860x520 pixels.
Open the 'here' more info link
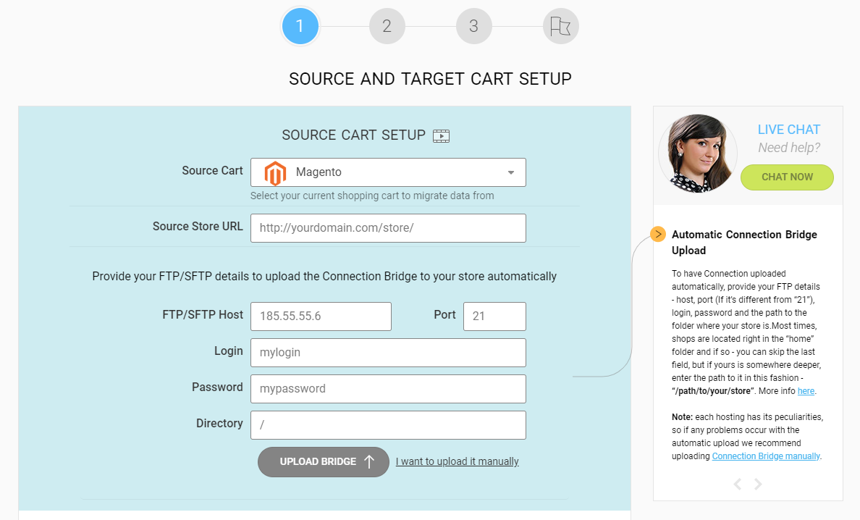[x=806, y=391]
